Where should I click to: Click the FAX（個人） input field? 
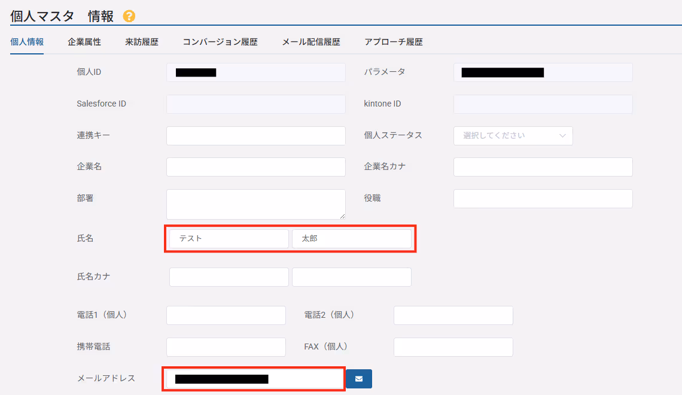point(453,347)
